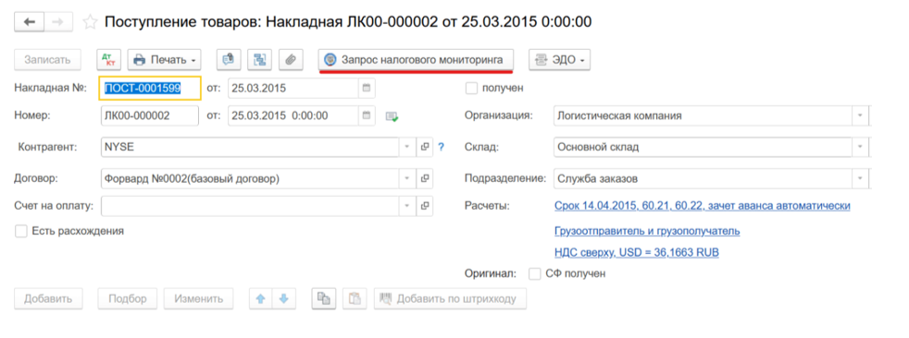Click the blue question mark beside Контрагент
This screenshot has height=338, width=909.
click(x=442, y=147)
